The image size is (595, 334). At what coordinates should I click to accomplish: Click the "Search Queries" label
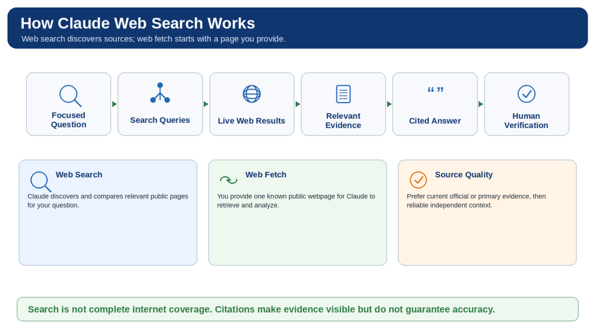tap(160, 120)
